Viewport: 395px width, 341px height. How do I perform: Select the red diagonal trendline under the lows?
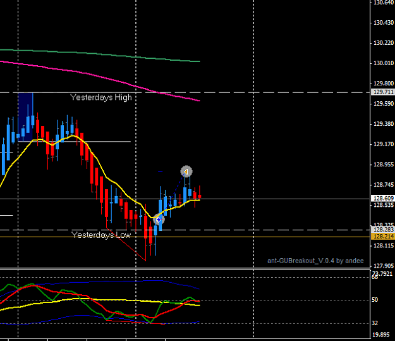(126, 244)
